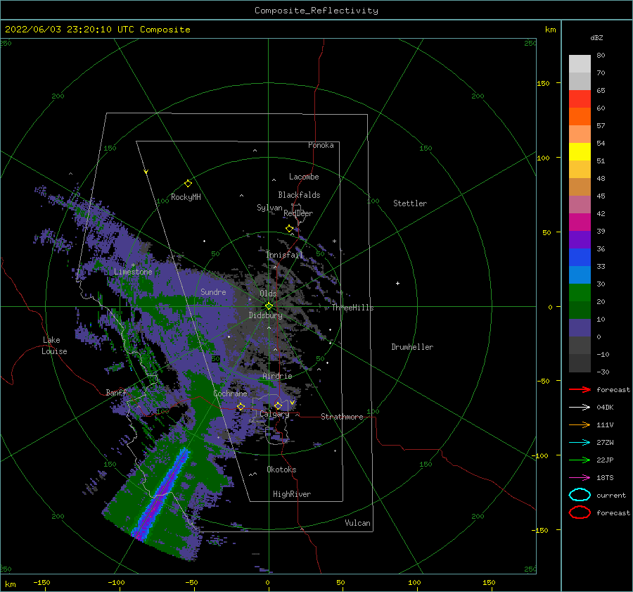The image size is (633, 592).
Task: Pick the bright green 20-30 dBZ swatch
Action: tap(580, 293)
